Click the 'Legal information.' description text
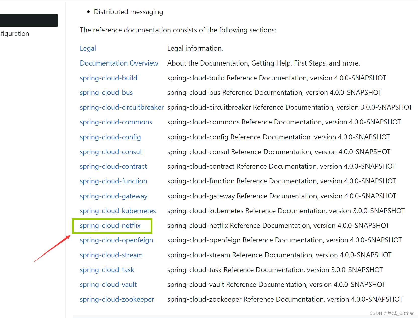 (x=195, y=48)
